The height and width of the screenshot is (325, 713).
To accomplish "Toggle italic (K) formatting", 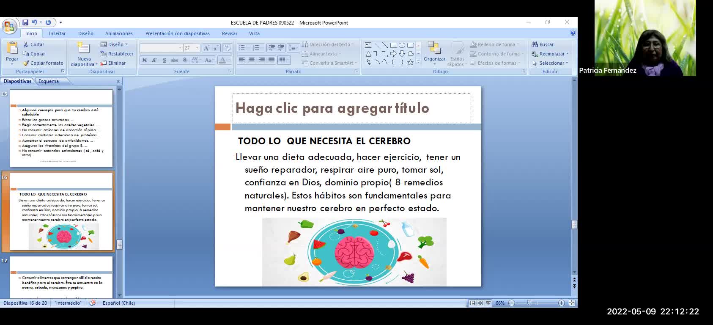I will 154,60.
